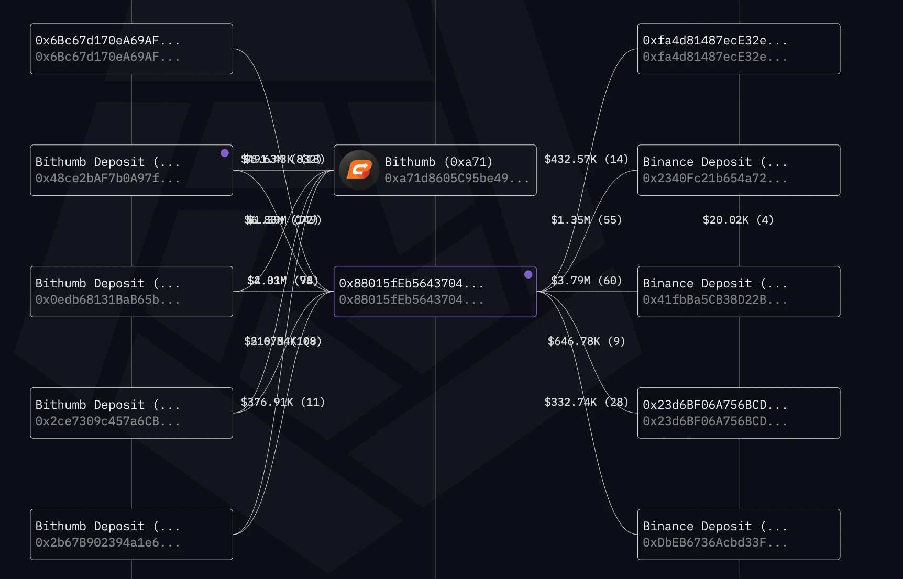Select the 0xfa4d81487ecE32e address node
903x579 pixels.
click(x=739, y=49)
